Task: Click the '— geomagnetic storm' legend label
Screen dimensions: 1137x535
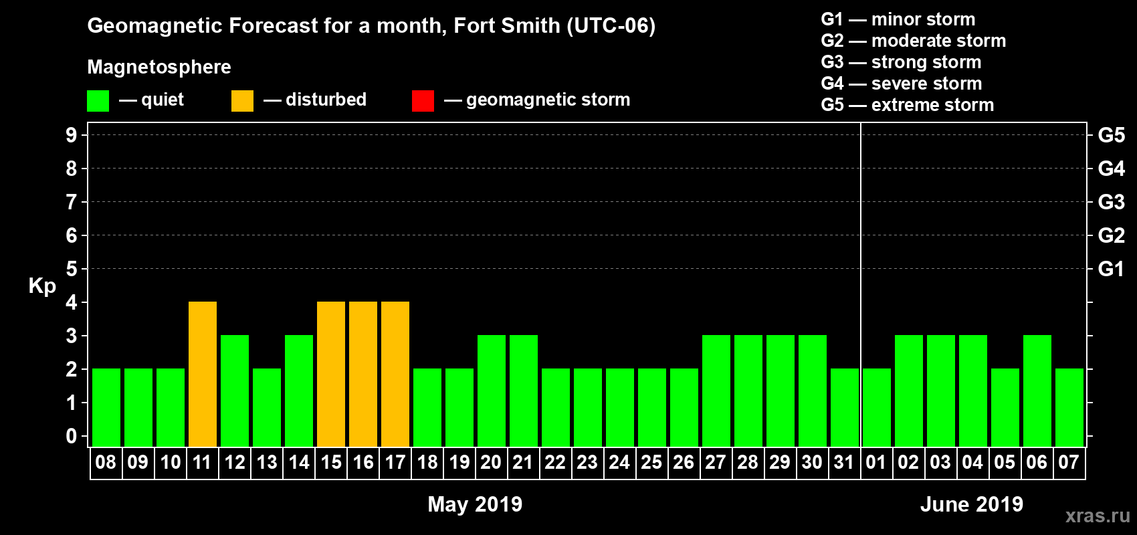Action: (x=537, y=100)
